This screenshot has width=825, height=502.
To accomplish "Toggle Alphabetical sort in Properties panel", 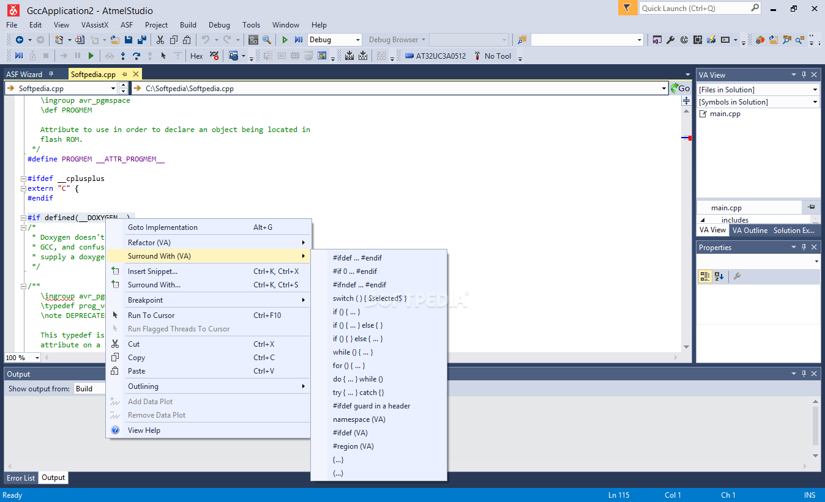I will 719,276.
